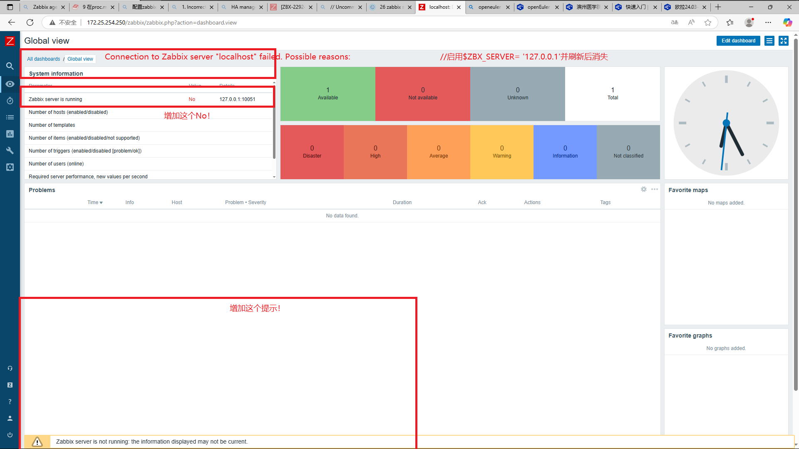Switch to the Uncomment browser tab

click(341, 7)
